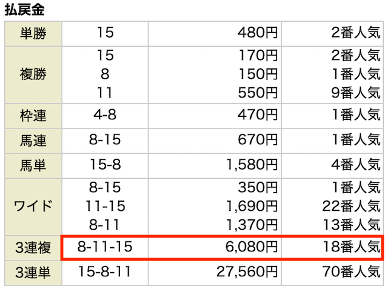The image size is (388, 286).
Task: Select the 18番人気 popularity cell
Action: [x=352, y=247]
